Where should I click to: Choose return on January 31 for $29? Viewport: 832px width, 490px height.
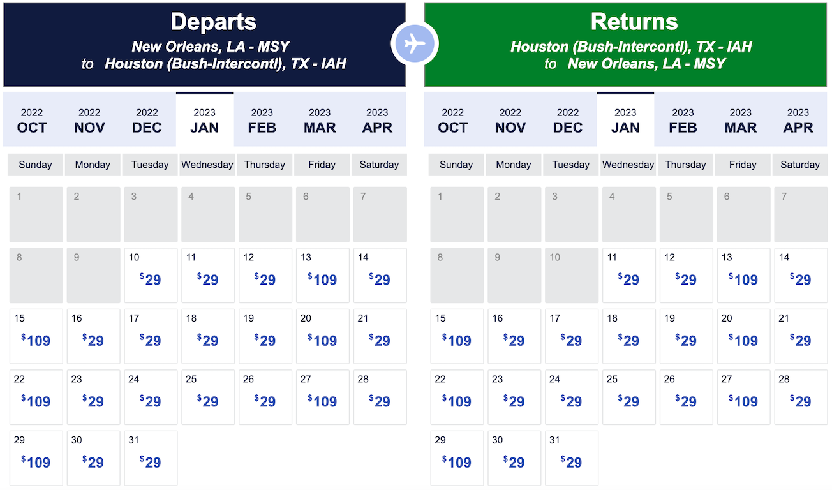(572, 458)
